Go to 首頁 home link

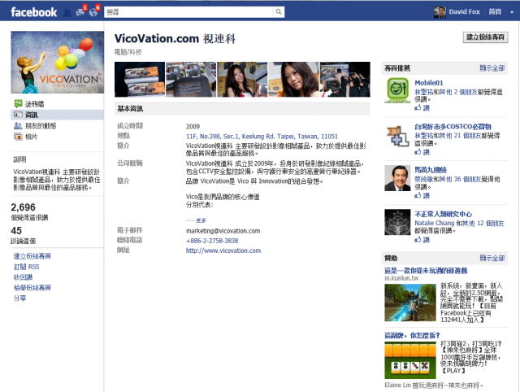point(495,12)
